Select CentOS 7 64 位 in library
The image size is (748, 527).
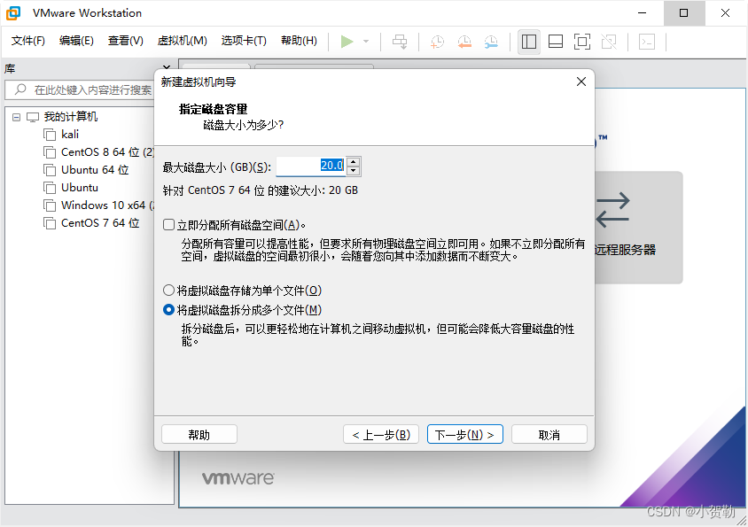[100, 222]
